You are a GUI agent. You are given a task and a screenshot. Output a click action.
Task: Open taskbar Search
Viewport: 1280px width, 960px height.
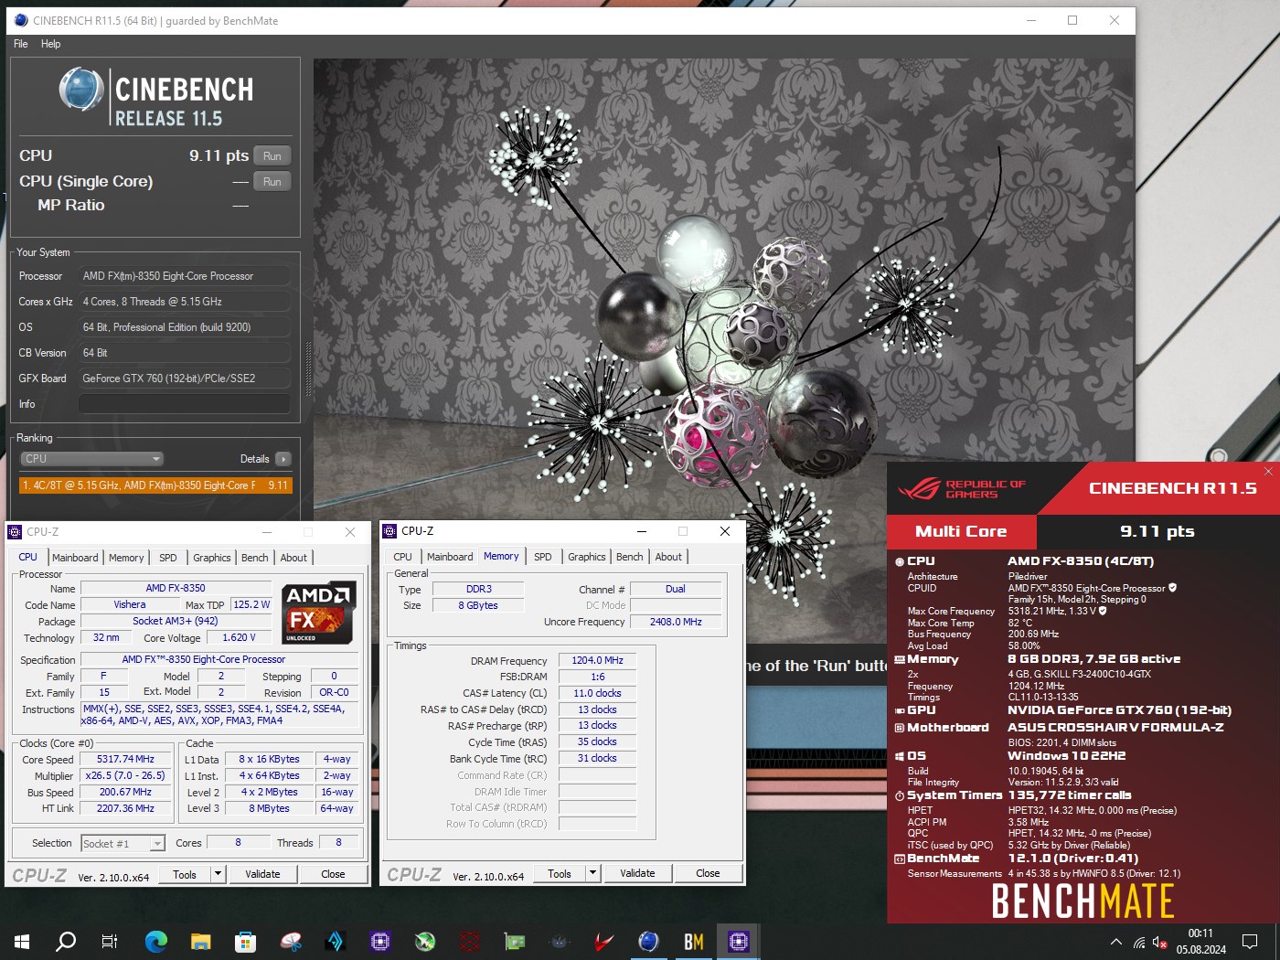pos(66,941)
